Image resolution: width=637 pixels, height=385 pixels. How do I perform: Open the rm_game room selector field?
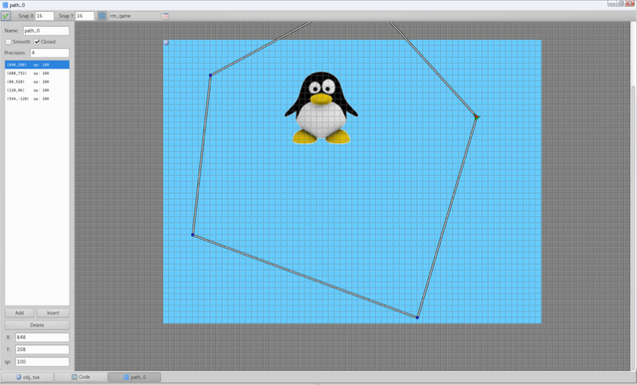point(135,16)
